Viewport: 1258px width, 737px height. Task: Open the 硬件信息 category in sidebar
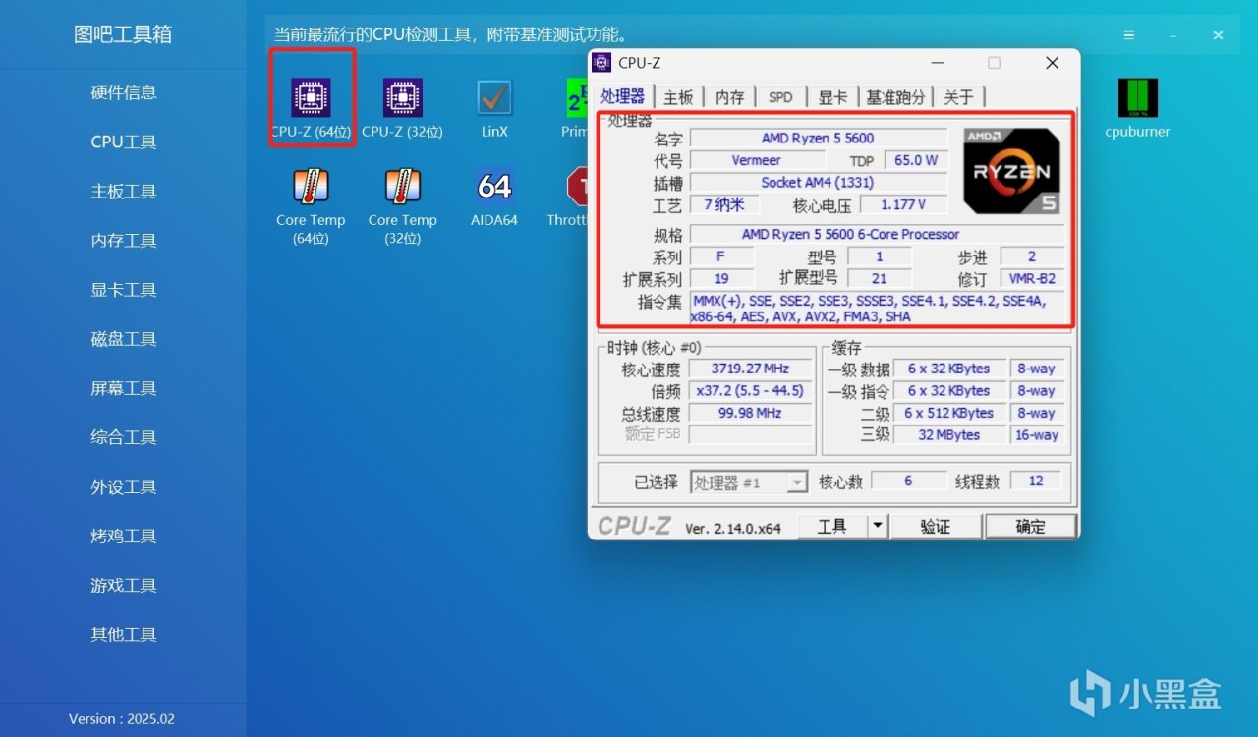pos(124,93)
